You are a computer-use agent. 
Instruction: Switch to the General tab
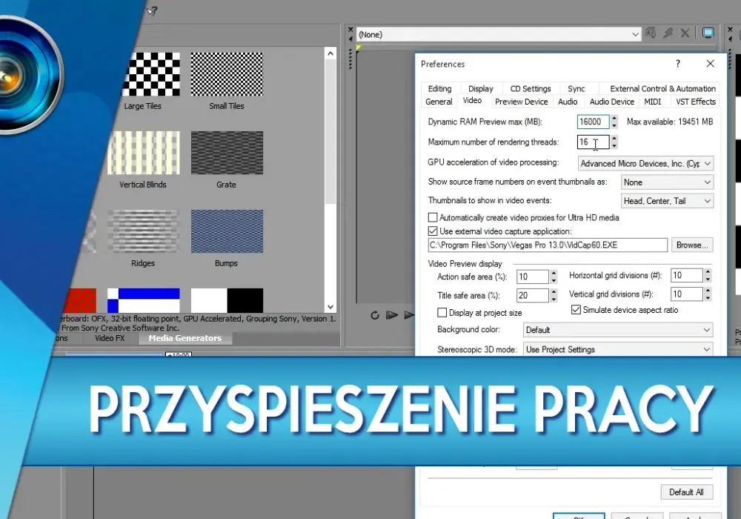click(439, 101)
